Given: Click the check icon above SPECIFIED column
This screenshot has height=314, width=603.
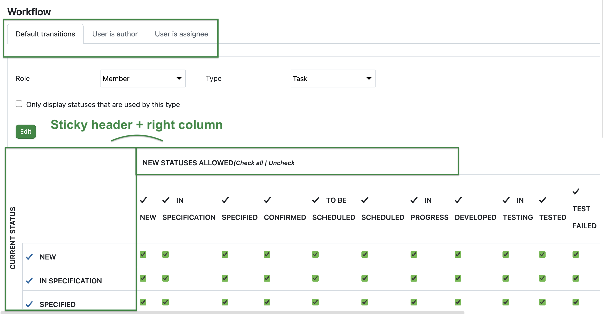Looking at the screenshot, I should coord(225,200).
